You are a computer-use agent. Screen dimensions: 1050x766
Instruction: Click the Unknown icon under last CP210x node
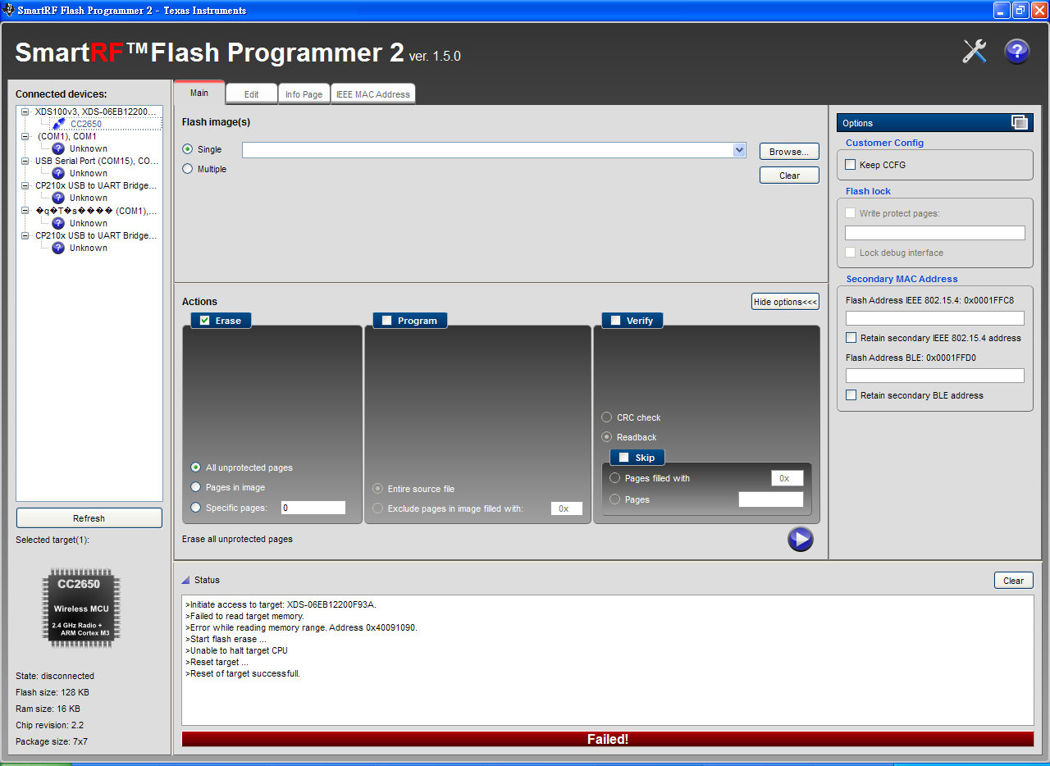point(58,248)
